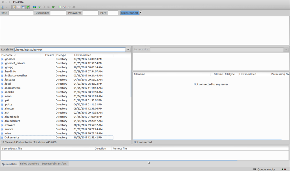Select the .thumbnails directory row
Image resolution: width=290 pixels, height=171 pixels.
[x=57, y=117]
